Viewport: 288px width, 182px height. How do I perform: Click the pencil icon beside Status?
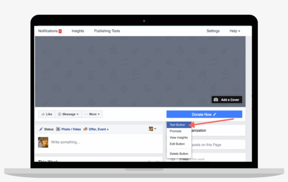(41, 129)
